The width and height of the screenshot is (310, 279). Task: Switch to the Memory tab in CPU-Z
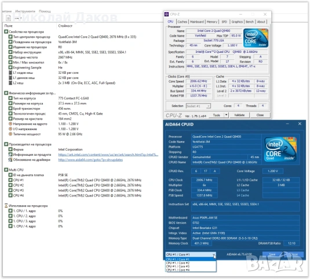pyautogui.click(x=211, y=22)
